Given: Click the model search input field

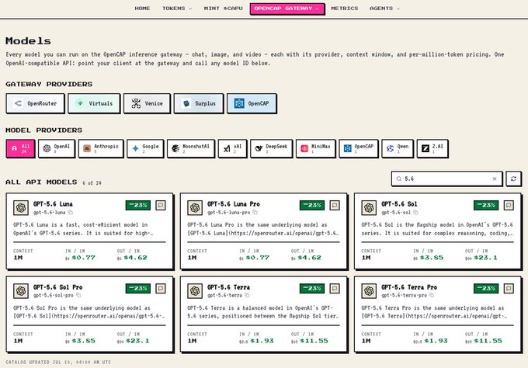Looking at the screenshot, I should pos(446,179).
